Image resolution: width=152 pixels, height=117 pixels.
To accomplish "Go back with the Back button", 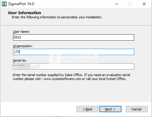I will (87, 109).
